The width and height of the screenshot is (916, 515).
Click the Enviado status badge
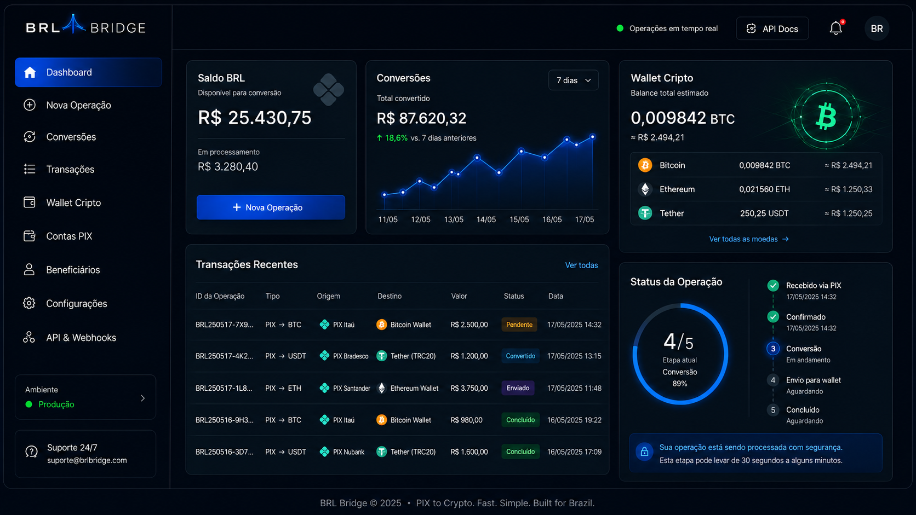(x=518, y=388)
